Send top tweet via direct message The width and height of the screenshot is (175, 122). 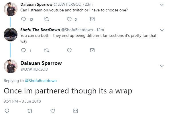tap(92, 19)
